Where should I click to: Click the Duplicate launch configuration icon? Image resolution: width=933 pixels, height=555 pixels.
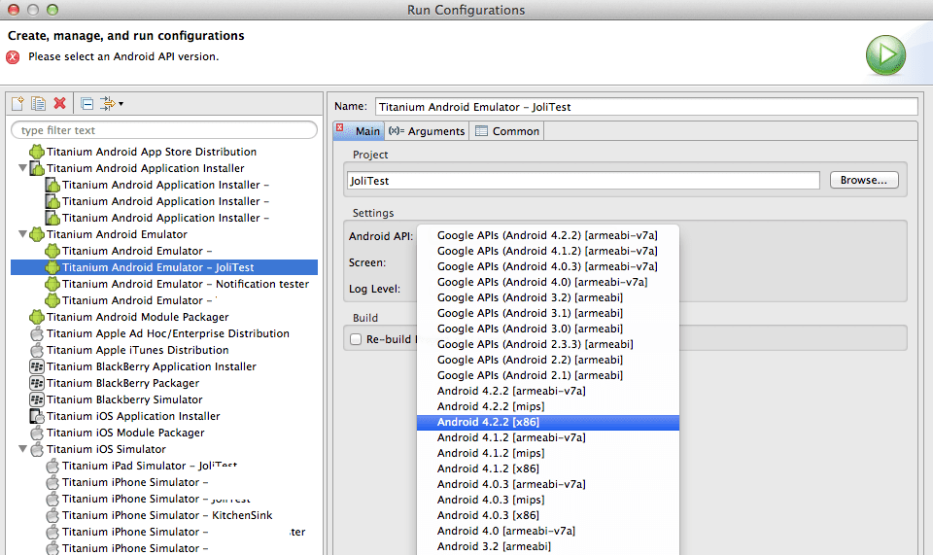pyautogui.click(x=39, y=103)
